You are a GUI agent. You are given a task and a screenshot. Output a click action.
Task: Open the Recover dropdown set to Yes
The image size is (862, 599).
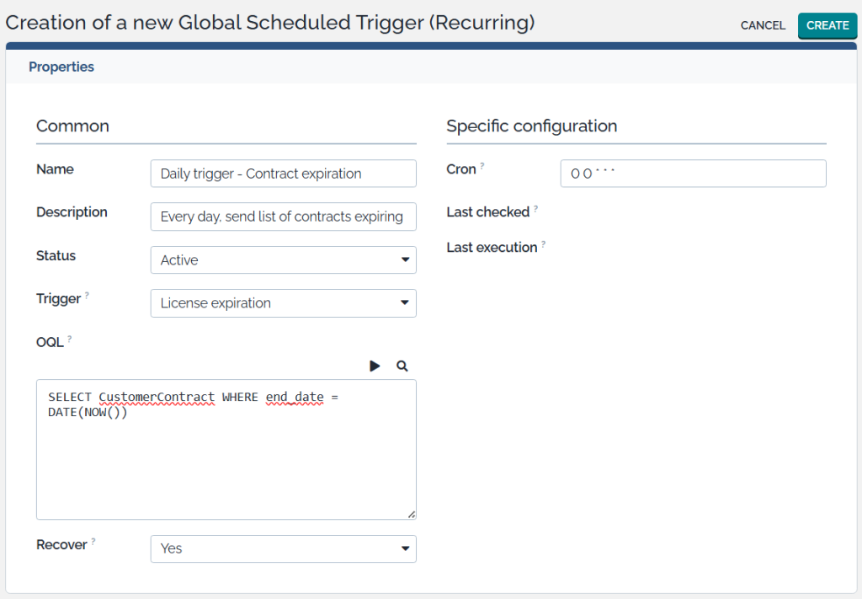(x=283, y=548)
